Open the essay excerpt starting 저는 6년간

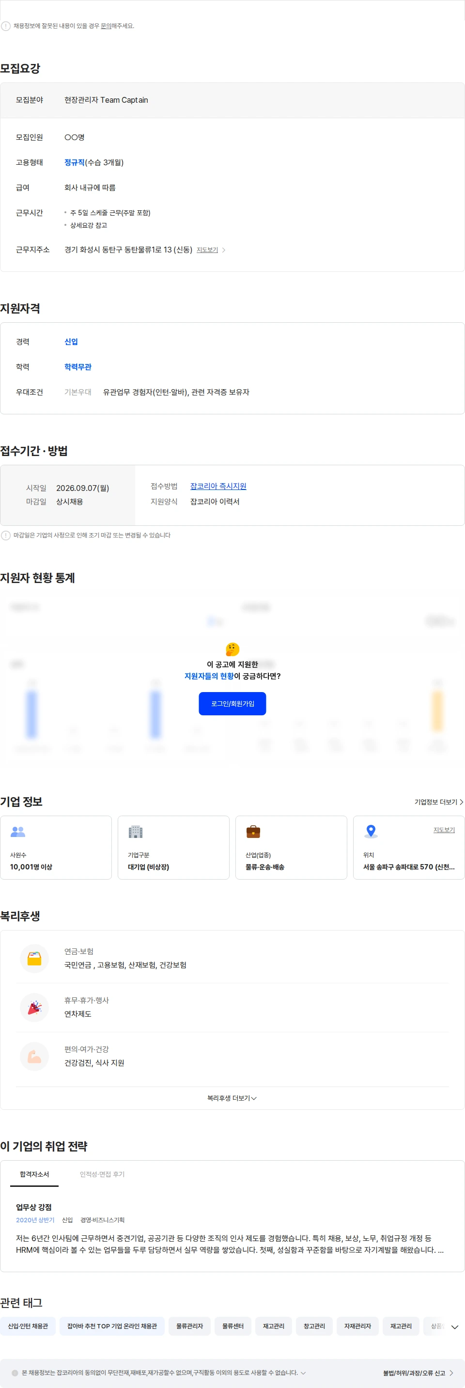(230, 1244)
